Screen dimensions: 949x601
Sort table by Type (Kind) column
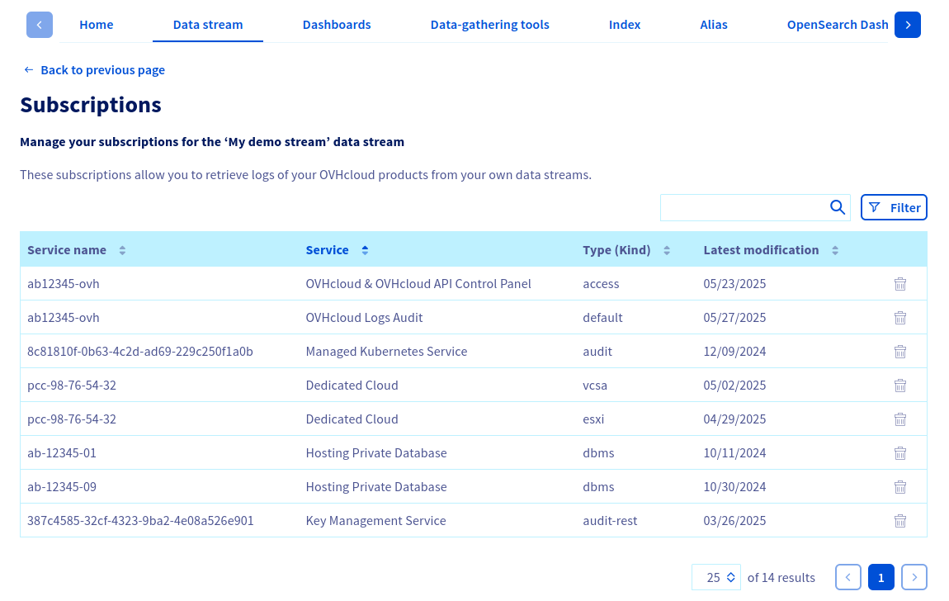[667, 250]
